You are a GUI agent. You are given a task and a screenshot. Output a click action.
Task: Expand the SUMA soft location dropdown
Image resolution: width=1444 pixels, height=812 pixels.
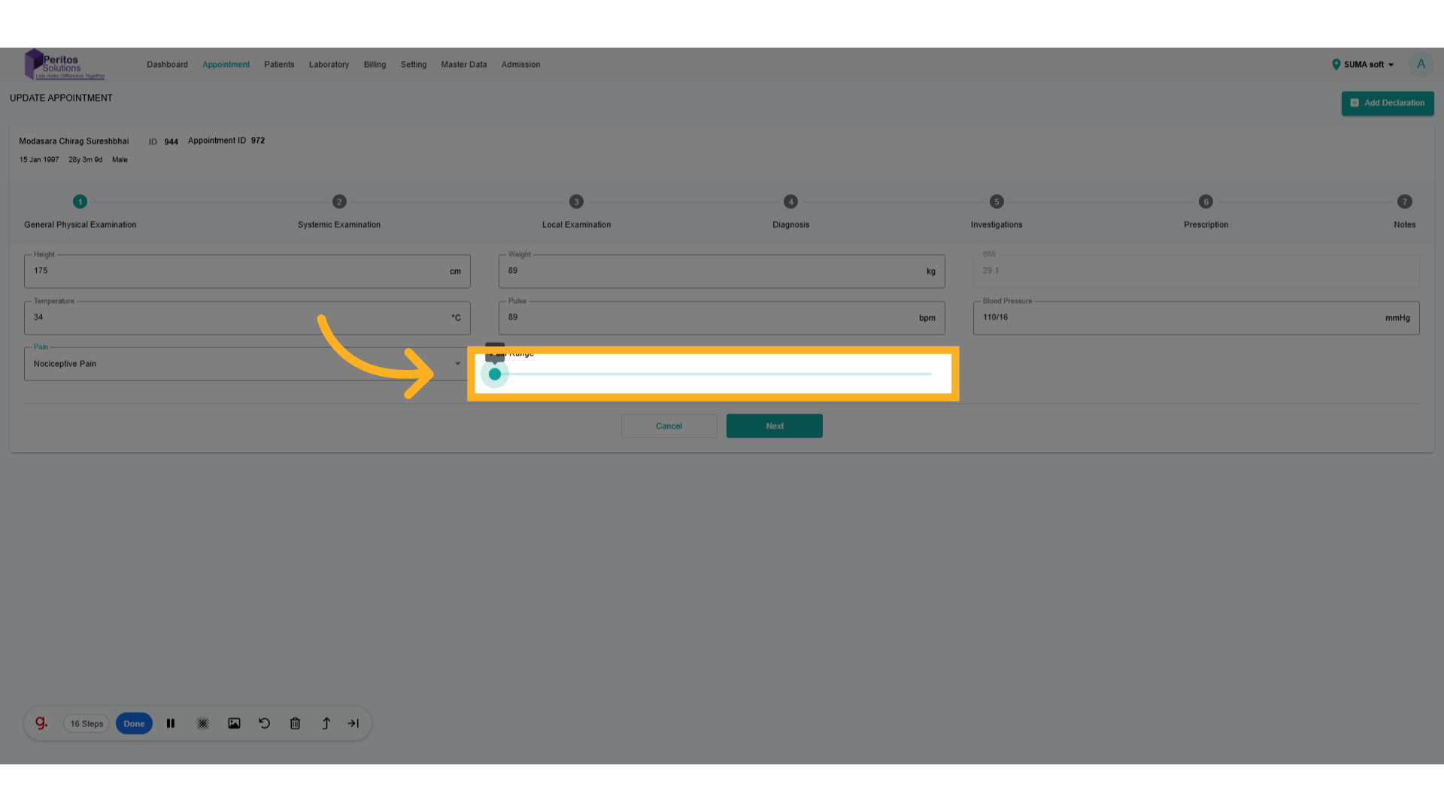[1364, 65]
